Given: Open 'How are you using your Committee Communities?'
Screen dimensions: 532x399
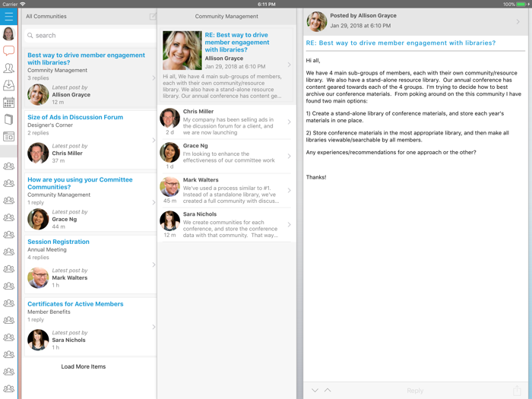Looking at the screenshot, I should [80, 183].
